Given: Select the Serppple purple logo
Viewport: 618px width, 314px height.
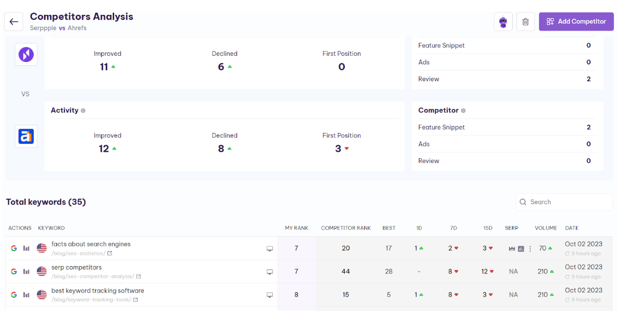Looking at the screenshot, I should (26, 54).
